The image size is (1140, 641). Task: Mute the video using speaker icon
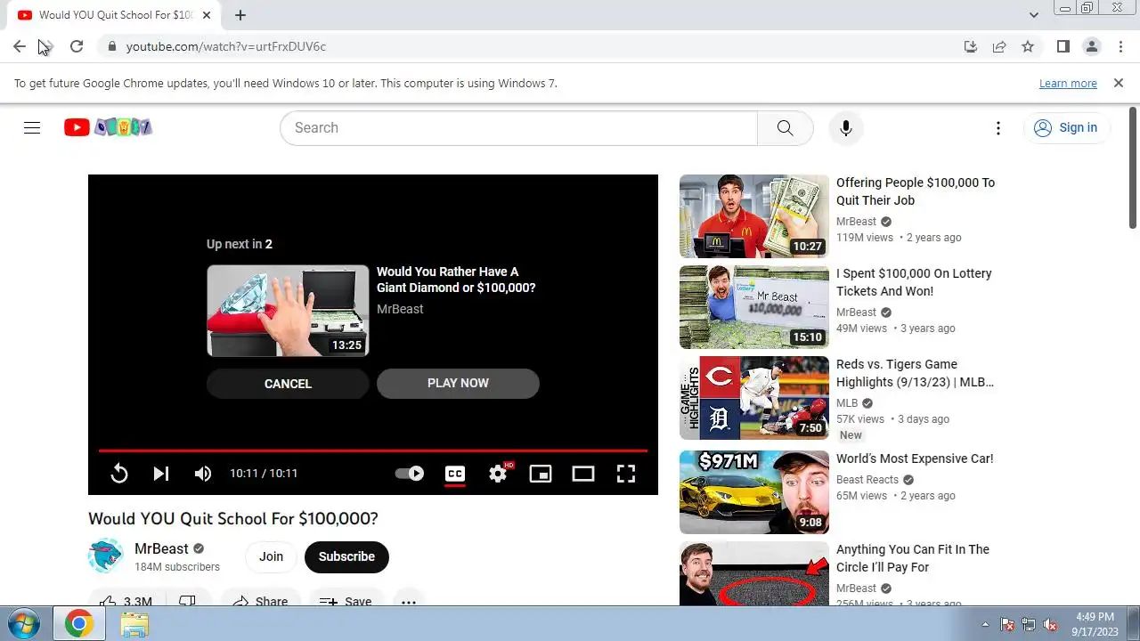(203, 474)
